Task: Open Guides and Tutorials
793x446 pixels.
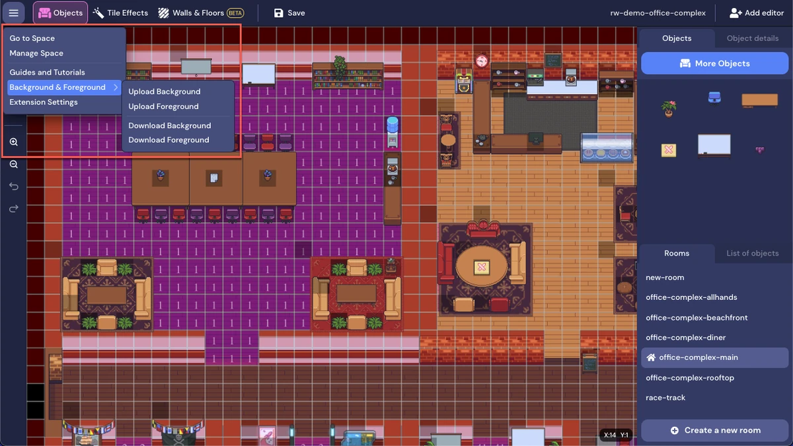Action: coord(46,72)
